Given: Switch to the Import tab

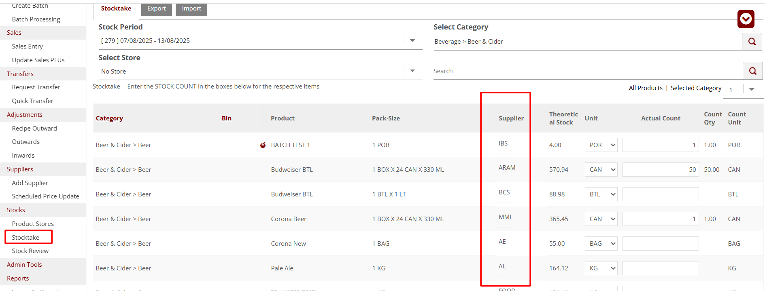Looking at the screenshot, I should (x=191, y=8).
